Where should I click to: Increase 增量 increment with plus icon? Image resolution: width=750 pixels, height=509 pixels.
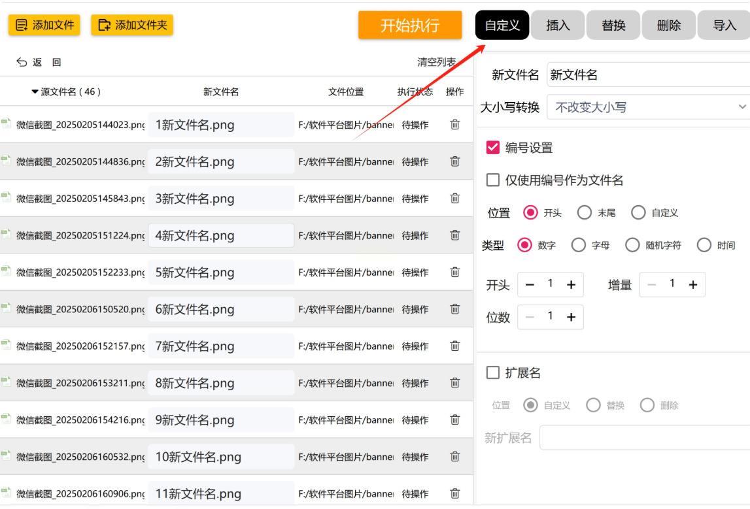click(693, 285)
